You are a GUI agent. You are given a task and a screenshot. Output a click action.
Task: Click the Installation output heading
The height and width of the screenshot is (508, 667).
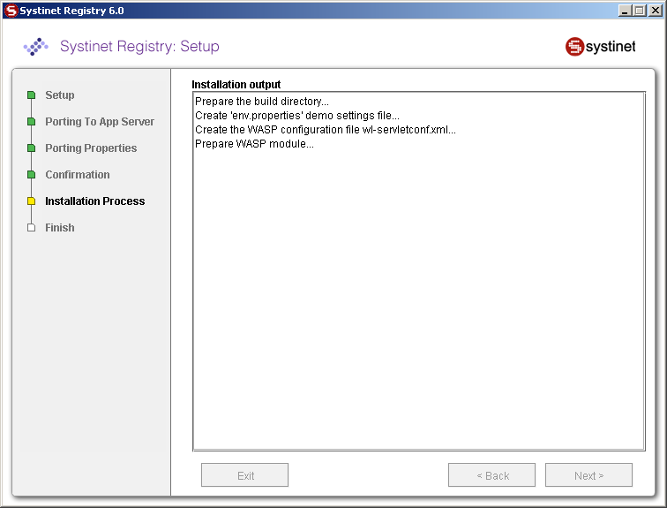(236, 84)
